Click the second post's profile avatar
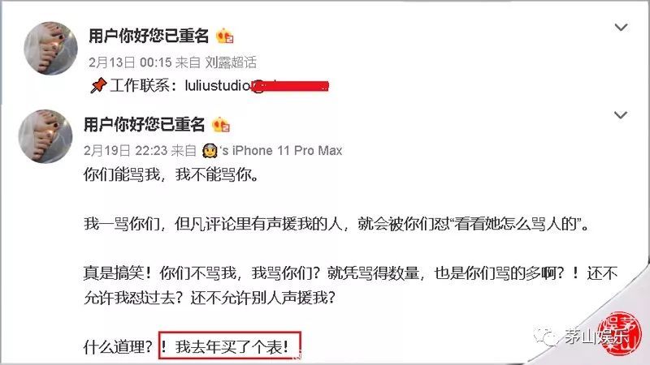 pos(45,136)
